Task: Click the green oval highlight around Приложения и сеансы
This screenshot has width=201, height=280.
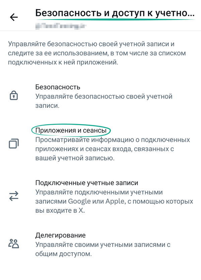Action: click(x=33, y=130)
